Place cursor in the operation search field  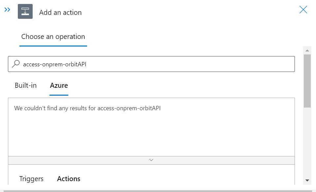(132, 64)
